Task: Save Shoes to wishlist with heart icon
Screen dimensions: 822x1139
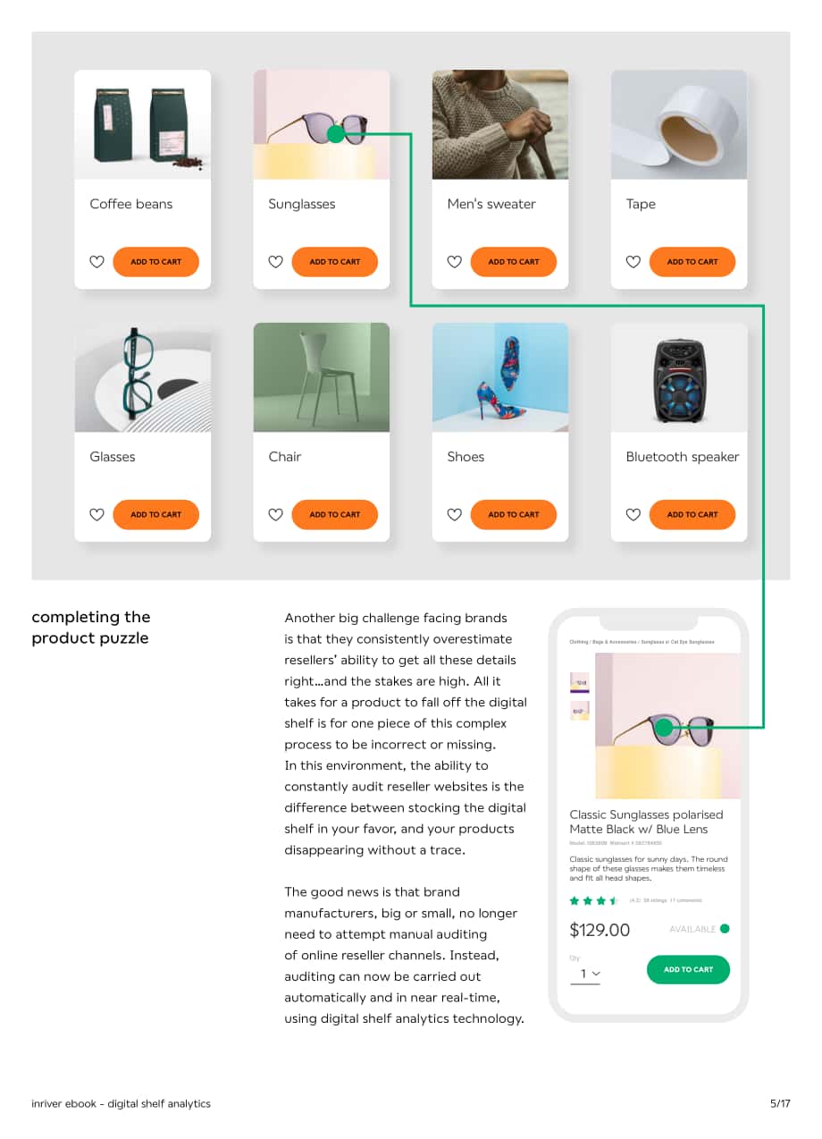Action: 454,514
